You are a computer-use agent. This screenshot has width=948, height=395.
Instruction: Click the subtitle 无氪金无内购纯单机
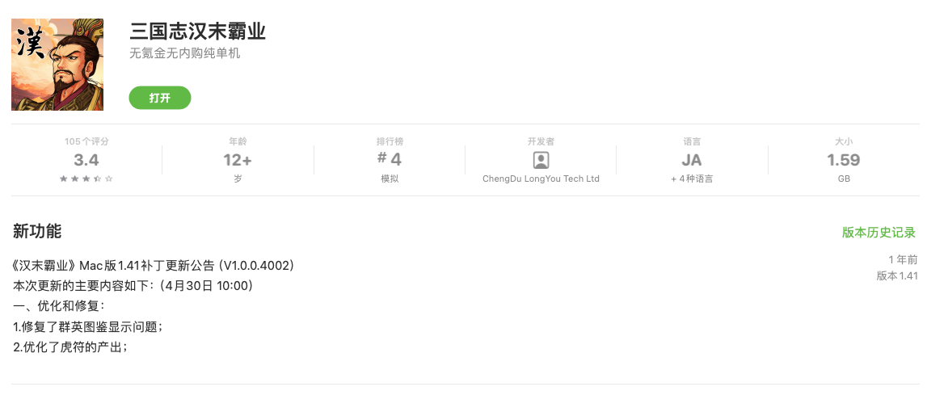click(x=185, y=53)
